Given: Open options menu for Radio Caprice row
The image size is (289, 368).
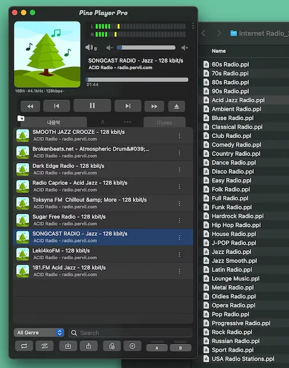Looking at the screenshot, I should 180,187.
